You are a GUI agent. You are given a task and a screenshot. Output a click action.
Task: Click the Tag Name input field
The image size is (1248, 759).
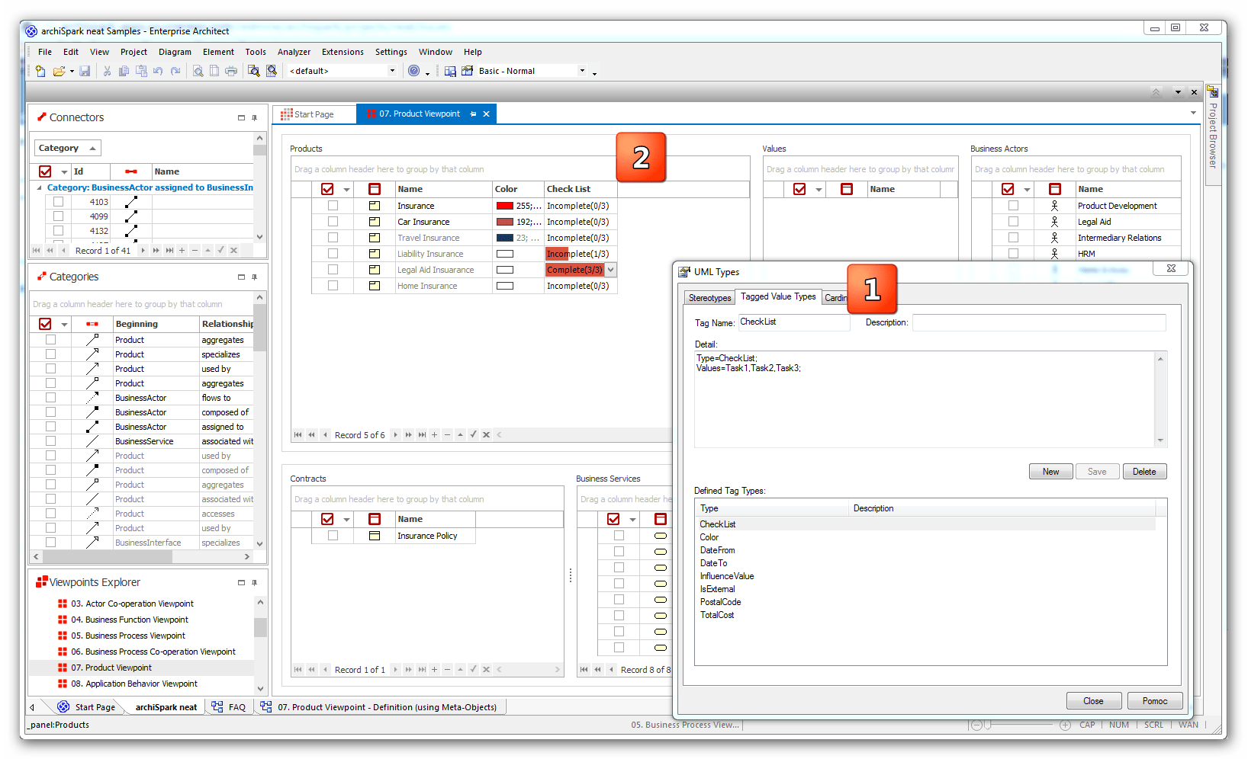tap(794, 322)
